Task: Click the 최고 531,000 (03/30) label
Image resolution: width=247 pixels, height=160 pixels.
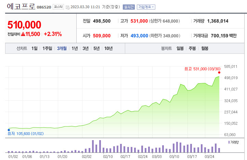Action: click(x=203, y=69)
